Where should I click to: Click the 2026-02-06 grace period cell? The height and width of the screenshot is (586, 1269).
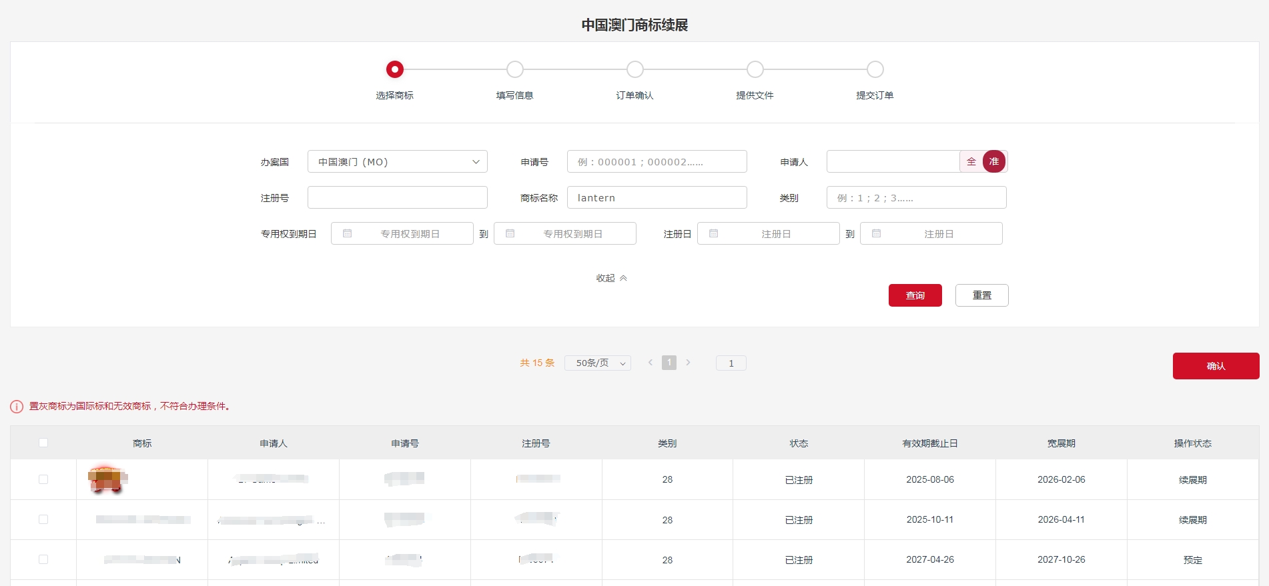click(x=1062, y=479)
